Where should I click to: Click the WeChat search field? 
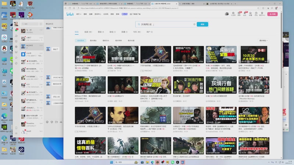click(x=29, y=24)
